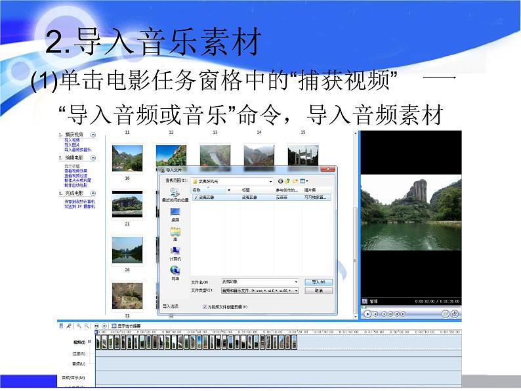This screenshot has width=521, height=391.
Task: Collapse the Capture Video task section
Action: coord(93,134)
